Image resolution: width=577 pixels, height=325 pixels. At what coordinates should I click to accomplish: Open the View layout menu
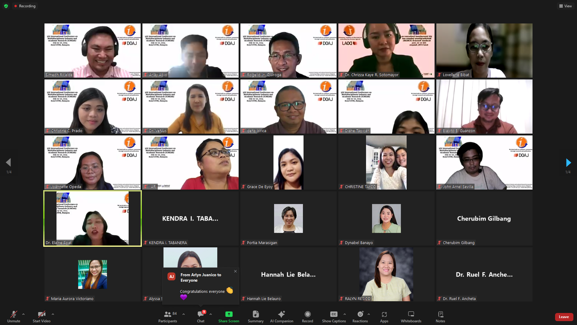(565, 6)
